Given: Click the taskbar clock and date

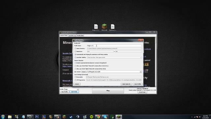Looking at the screenshot, I should click(x=205, y=117).
